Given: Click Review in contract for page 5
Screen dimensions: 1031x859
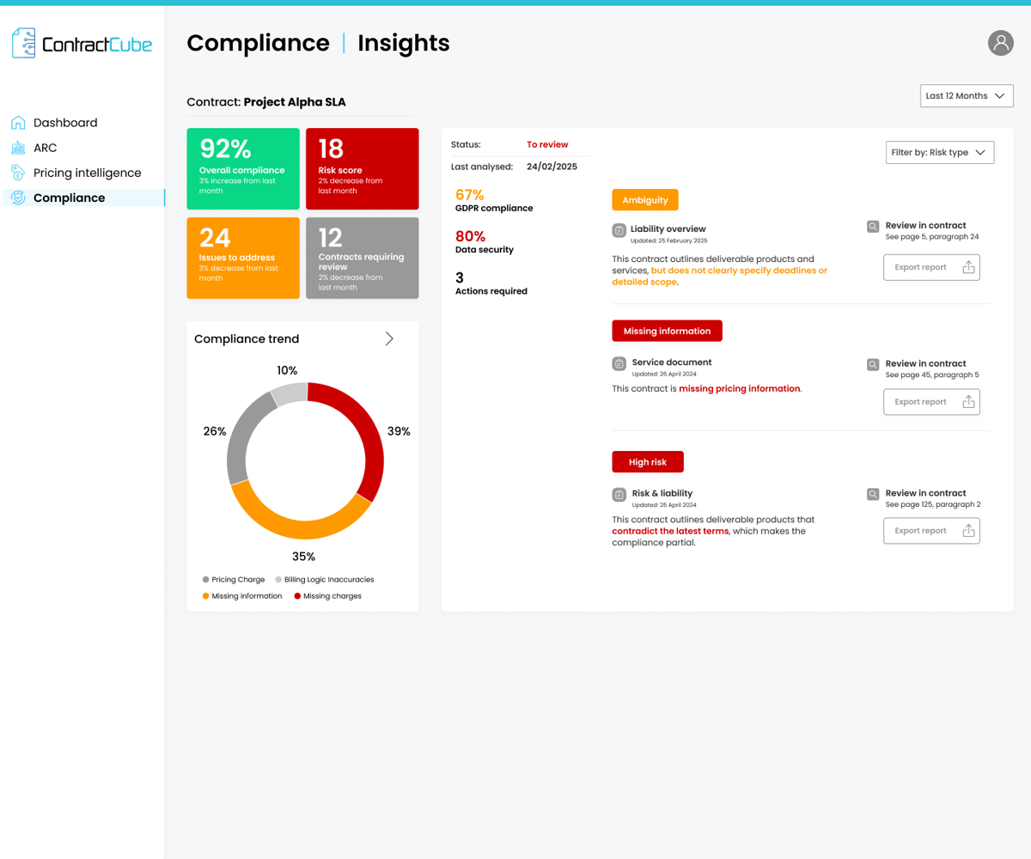Looking at the screenshot, I should [x=925, y=226].
